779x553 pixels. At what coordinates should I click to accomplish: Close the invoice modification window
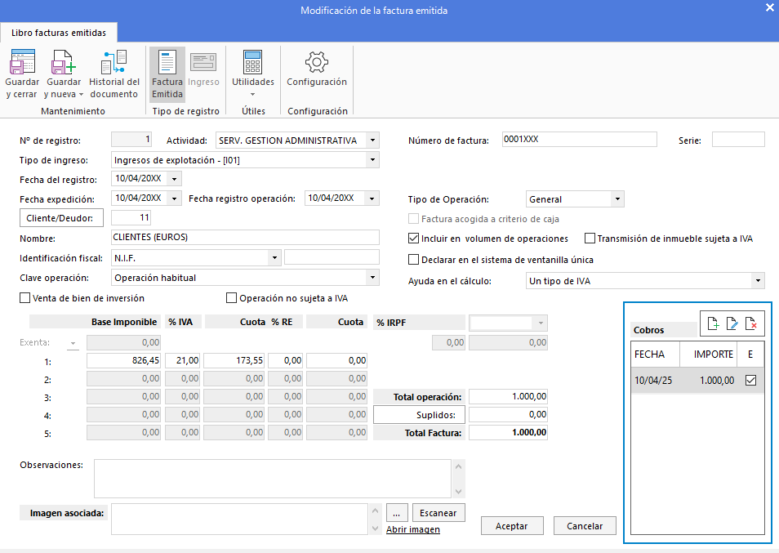[x=769, y=7]
